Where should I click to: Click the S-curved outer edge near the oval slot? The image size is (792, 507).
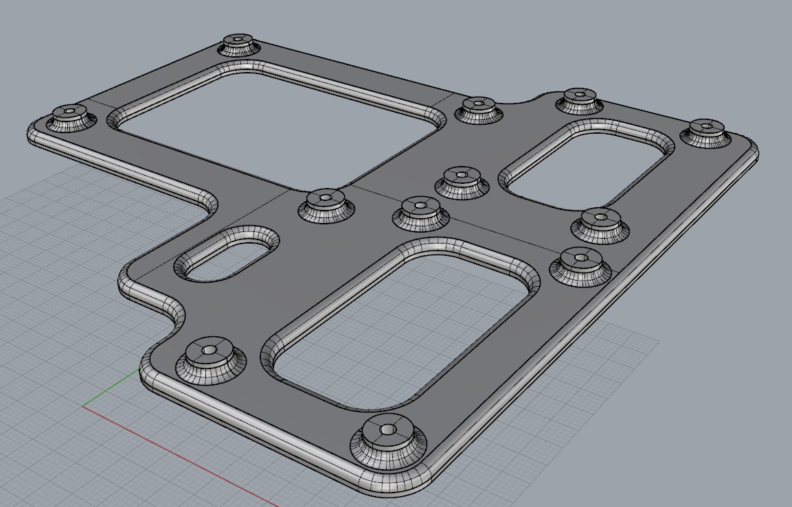152,298
